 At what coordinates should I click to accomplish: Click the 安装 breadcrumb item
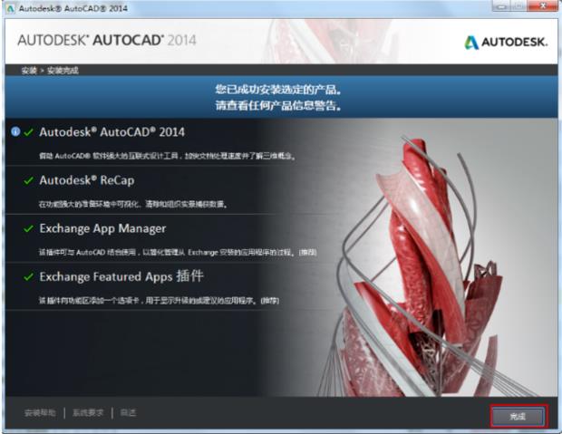29,71
